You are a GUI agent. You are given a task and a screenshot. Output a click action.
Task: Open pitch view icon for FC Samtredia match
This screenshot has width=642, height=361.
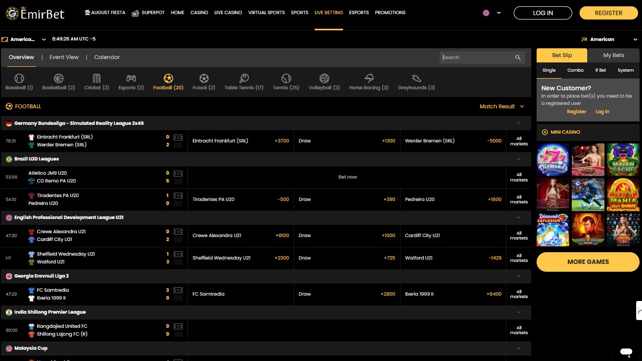178,291
